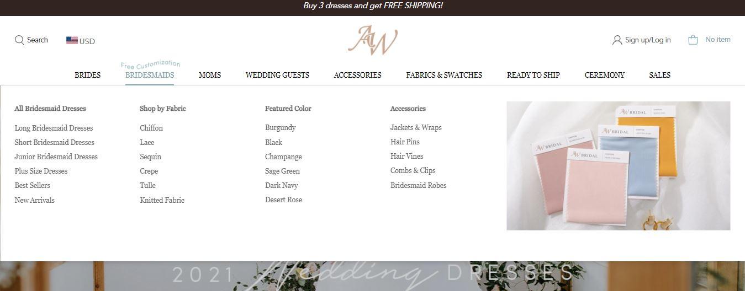Choose Burgundy under Featured Color
This screenshot has width=745, height=291.
pyautogui.click(x=281, y=127)
